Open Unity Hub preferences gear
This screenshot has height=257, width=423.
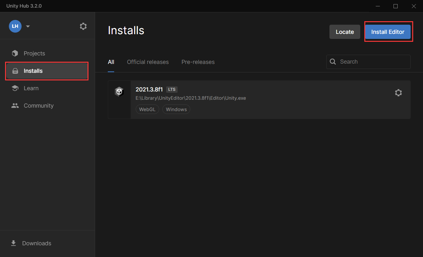pos(83,26)
